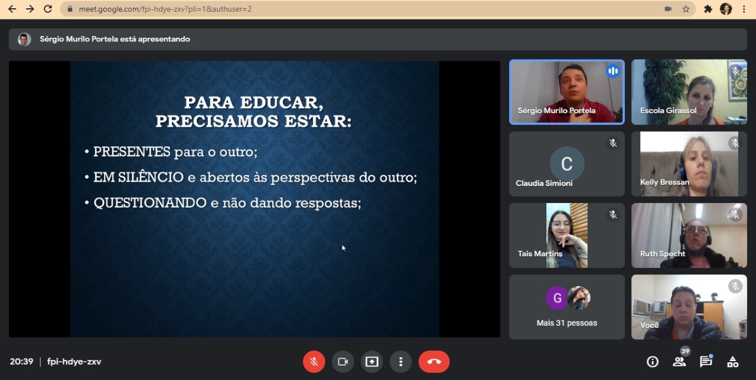Click the camera permission icon in address bar
This screenshot has width=756, height=380.
point(668,9)
